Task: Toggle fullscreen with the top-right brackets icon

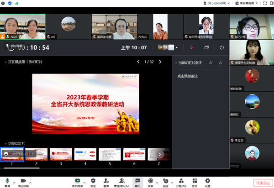Action: coord(265,3)
